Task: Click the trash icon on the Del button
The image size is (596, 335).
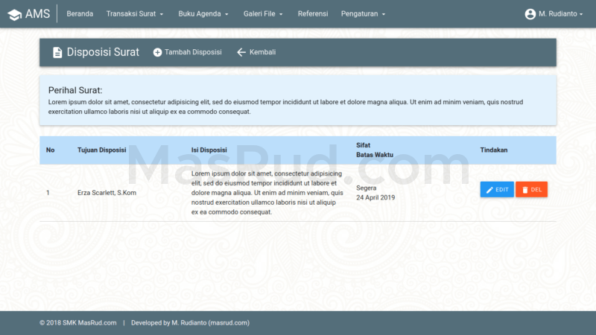Action: tap(524, 190)
